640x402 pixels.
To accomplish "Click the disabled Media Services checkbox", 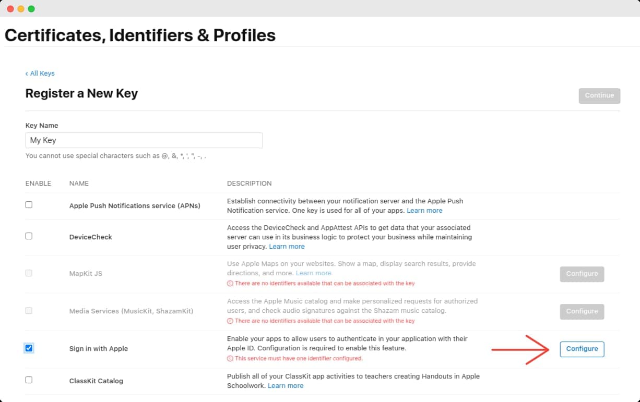I will (29, 311).
